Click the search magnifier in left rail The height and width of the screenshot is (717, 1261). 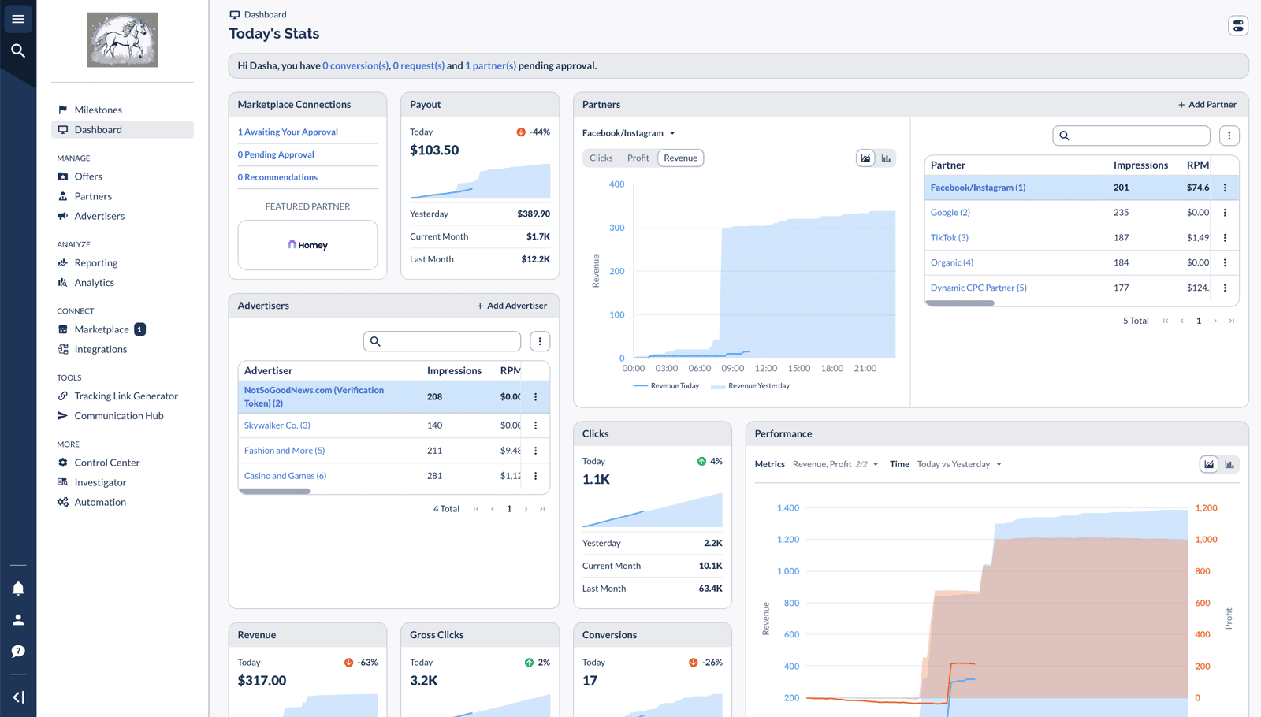pos(18,51)
